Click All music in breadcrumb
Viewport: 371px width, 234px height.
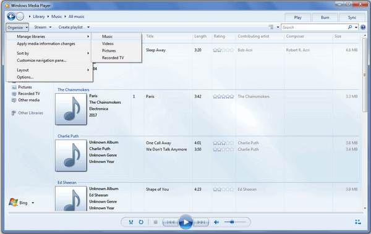tap(77, 17)
